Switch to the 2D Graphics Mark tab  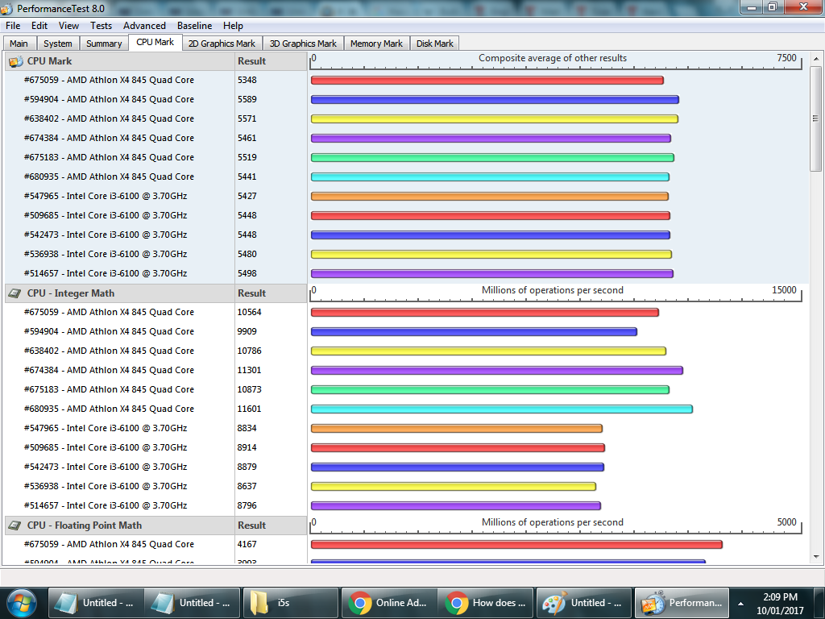tap(222, 44)
